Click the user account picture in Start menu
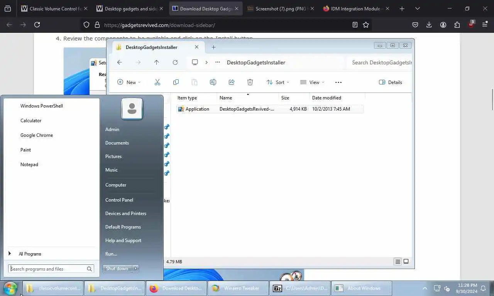The image size is (494, 296). pos(132,109)
